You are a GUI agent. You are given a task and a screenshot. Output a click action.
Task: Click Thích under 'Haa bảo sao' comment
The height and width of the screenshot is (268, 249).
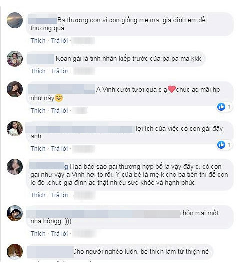[x=38, y=195]
